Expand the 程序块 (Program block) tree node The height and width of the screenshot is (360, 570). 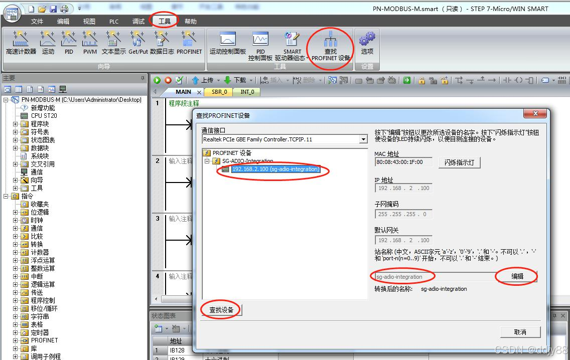coord(15,124)
